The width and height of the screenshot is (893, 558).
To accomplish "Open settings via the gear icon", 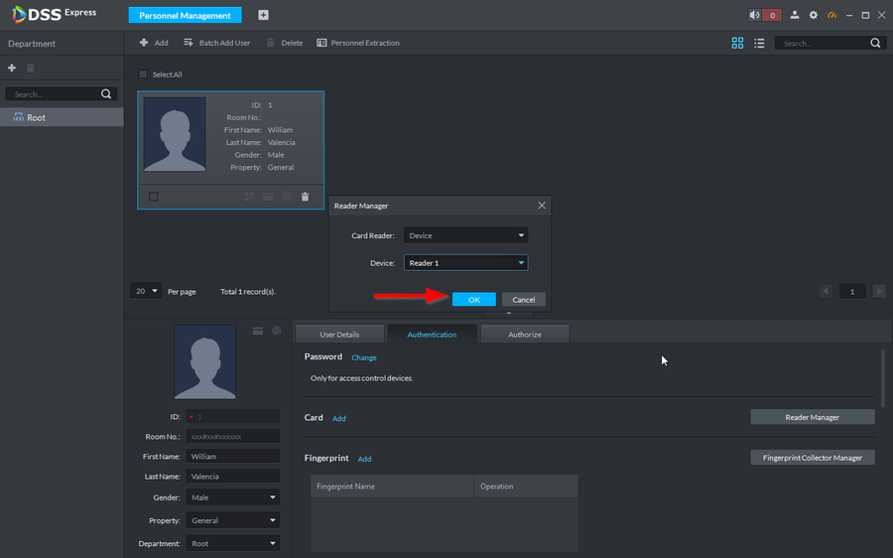I will tap(814, 15).
